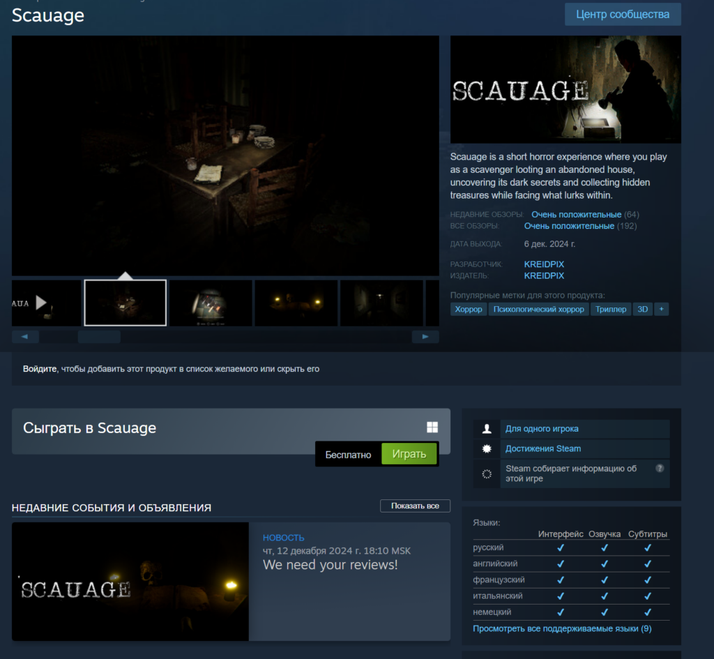Viewport: 714px width, 659px height.
Task: Select the dark hallway screenshot thumbnail
Action: click(381, 303)
